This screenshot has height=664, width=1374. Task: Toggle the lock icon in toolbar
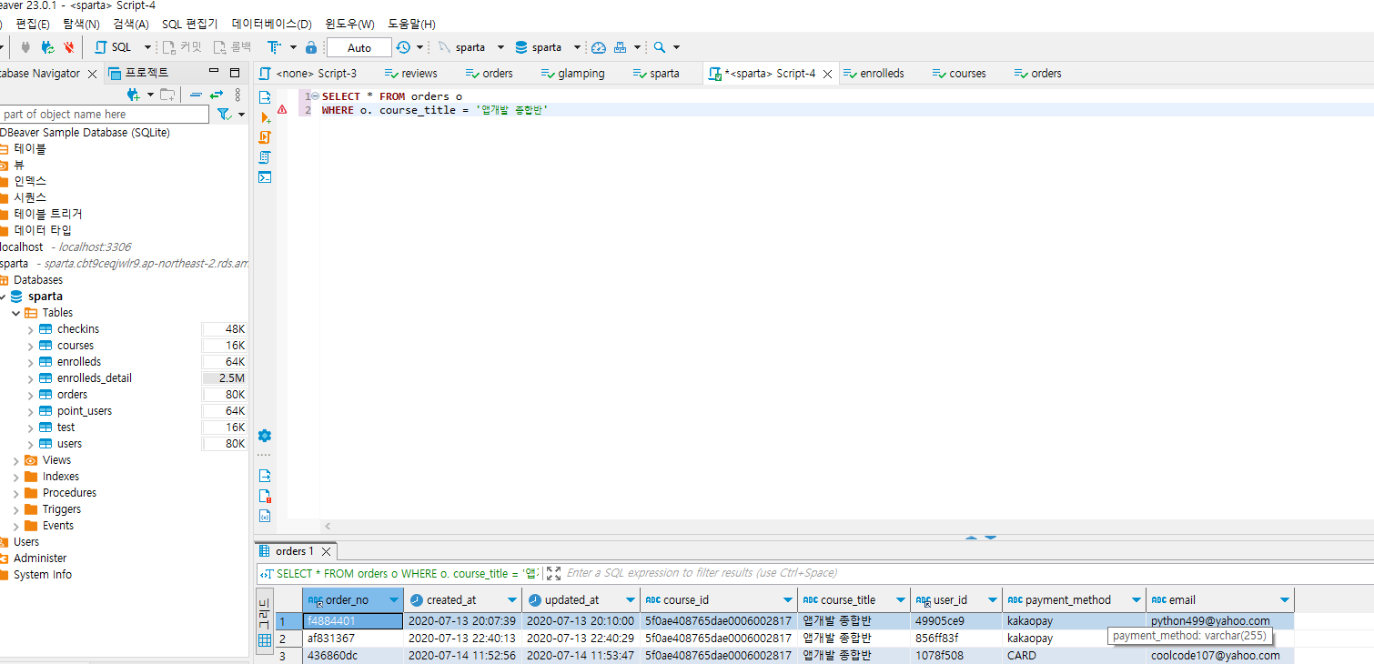point(311,47)
